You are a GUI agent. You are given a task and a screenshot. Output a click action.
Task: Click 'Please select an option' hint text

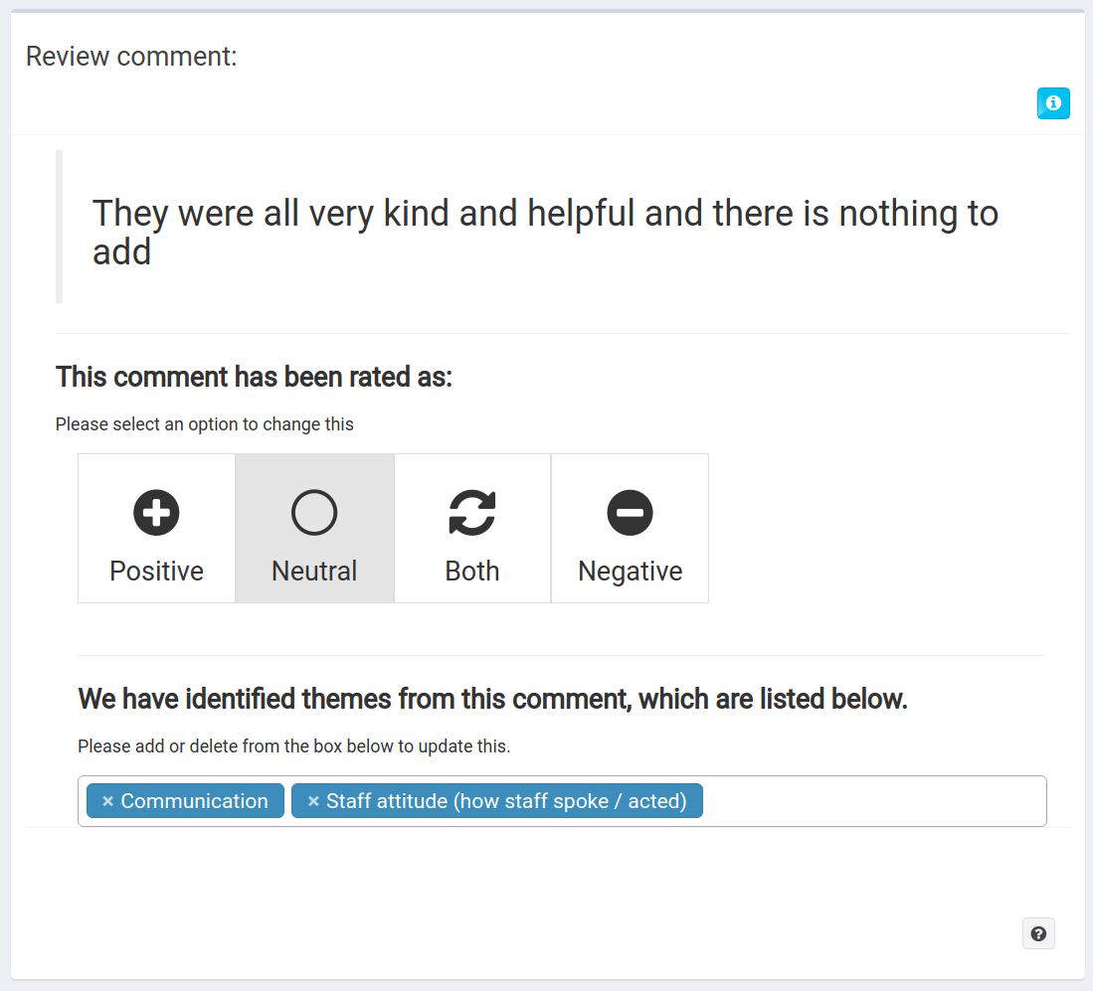pos(204,424)
